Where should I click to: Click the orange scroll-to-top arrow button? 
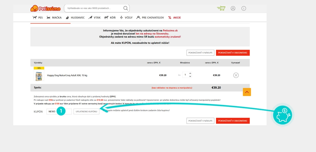[x=247, y=92]
